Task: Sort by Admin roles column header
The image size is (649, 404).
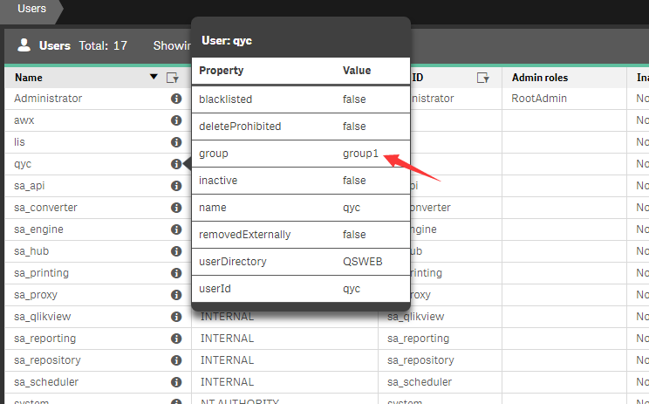Action: pos(539,78)
